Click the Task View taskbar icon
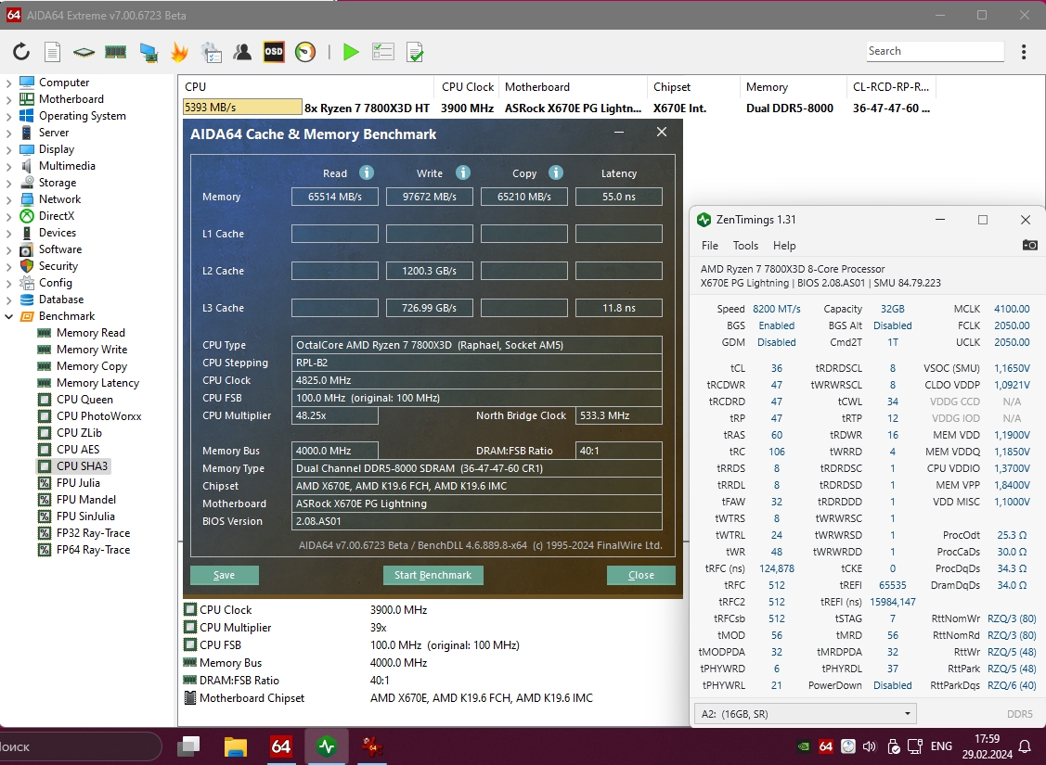Viewport: 1046px width, 765px height. pyautogui.click(x=188, y=746)
